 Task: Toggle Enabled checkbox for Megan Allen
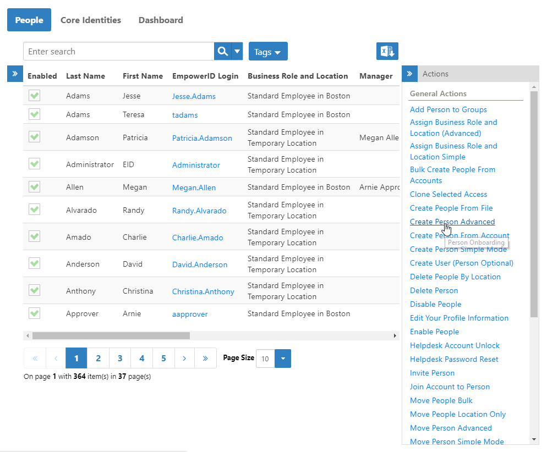(x=35, y=187)
